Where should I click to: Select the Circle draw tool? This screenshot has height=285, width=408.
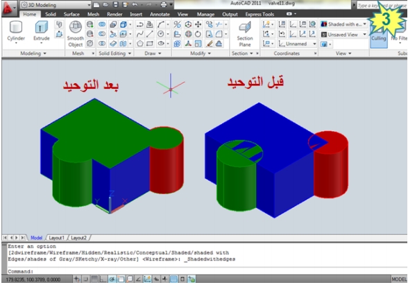coord(160,34)
